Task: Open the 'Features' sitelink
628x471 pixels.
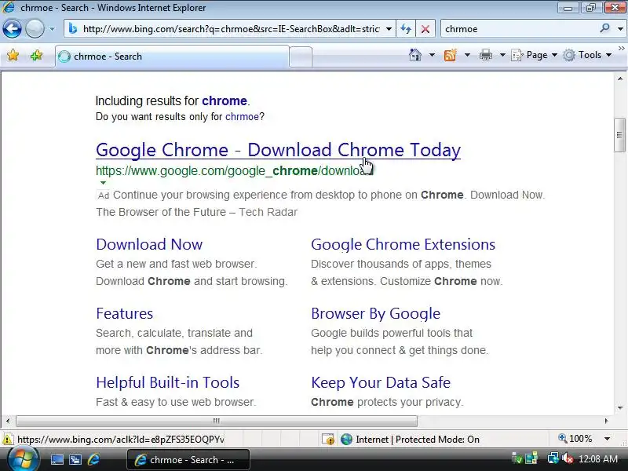Action: coord(125,313)
